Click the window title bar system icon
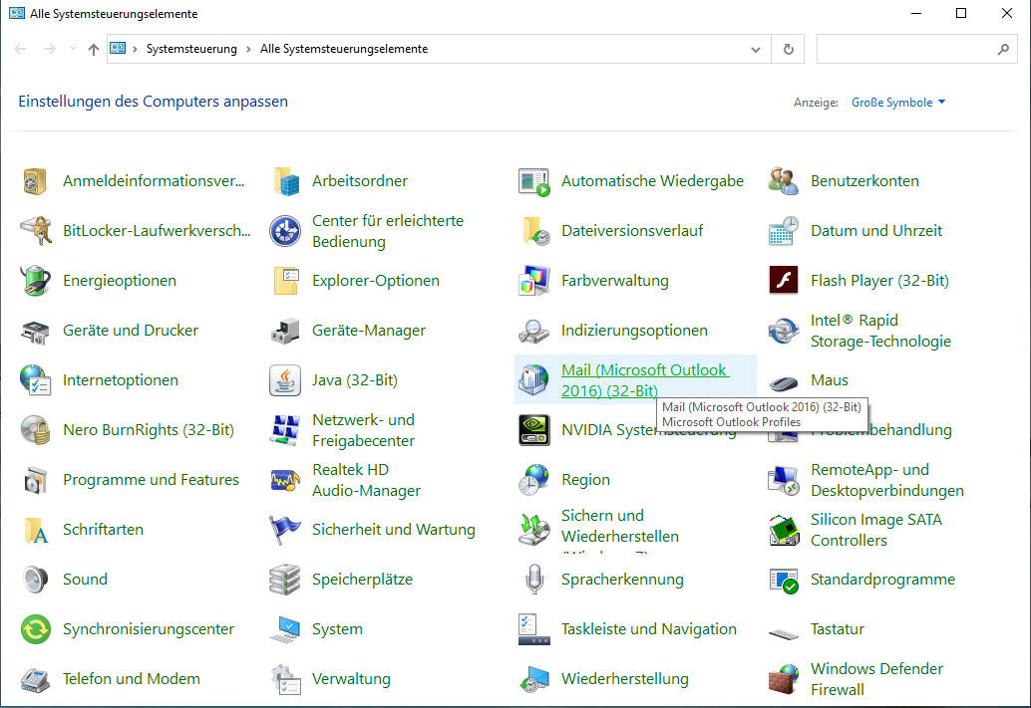The image size is (1031, 708). [16, 13]
